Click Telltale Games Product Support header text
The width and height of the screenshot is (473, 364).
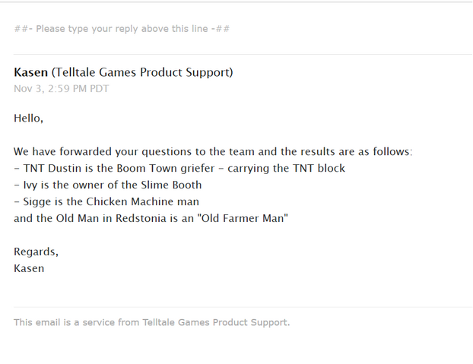[142, 72]
